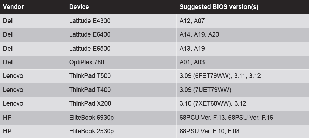
Task: Select the Latitude E4300 device cell
Action: click(x=90, y=21)
